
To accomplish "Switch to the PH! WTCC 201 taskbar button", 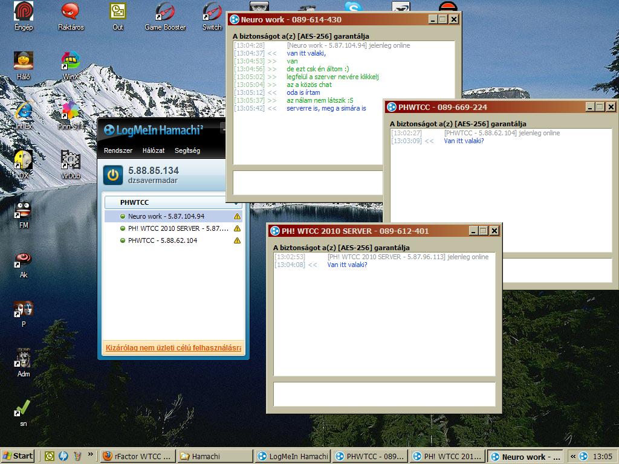I will (447, 457).
